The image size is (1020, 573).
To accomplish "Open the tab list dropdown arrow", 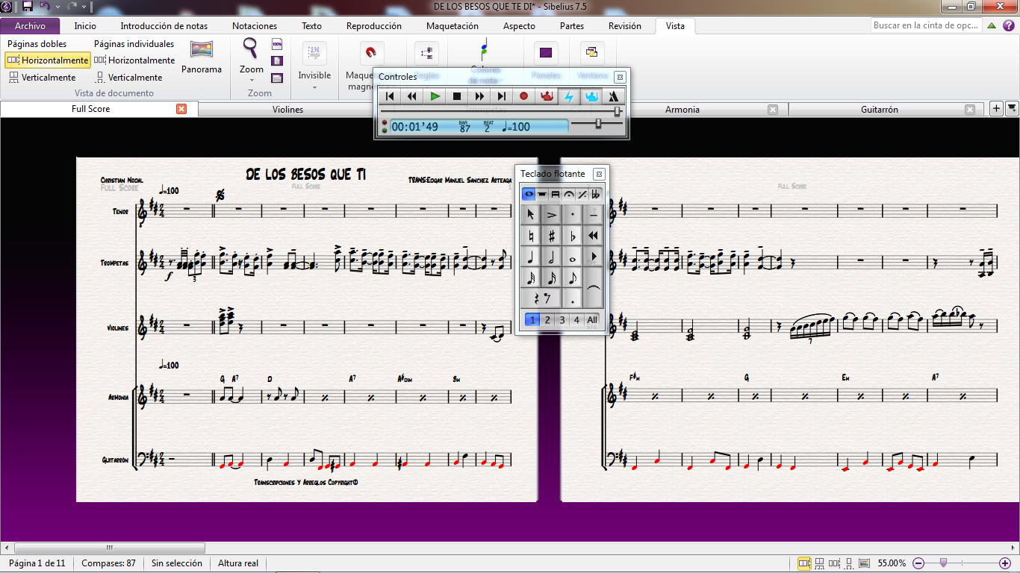I will click(1012, 109).
